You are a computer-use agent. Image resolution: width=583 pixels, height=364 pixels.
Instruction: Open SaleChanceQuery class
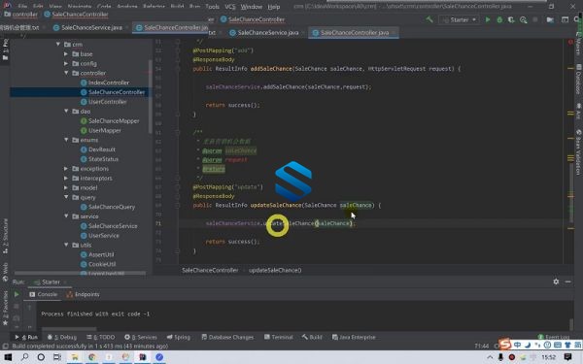point(108,207)
